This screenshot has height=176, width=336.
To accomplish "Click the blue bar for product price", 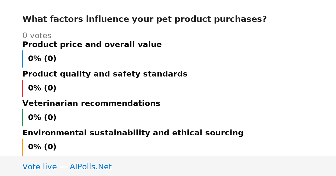I will click(22, 59).
